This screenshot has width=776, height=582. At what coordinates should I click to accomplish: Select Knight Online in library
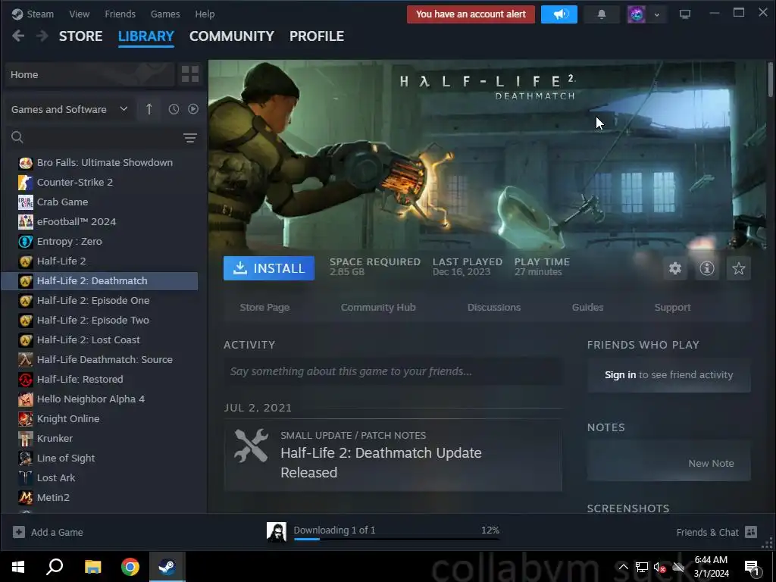click(x=99, y=418)
